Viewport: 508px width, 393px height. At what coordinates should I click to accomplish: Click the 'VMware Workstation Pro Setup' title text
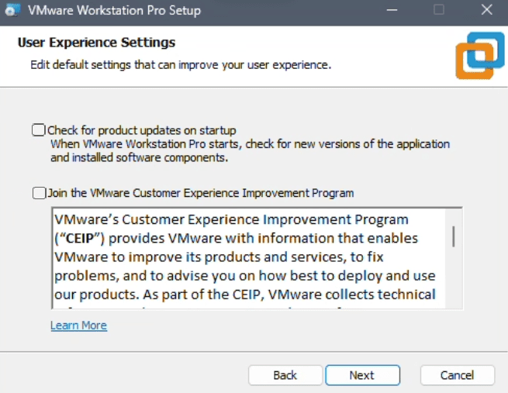point(114,10)
